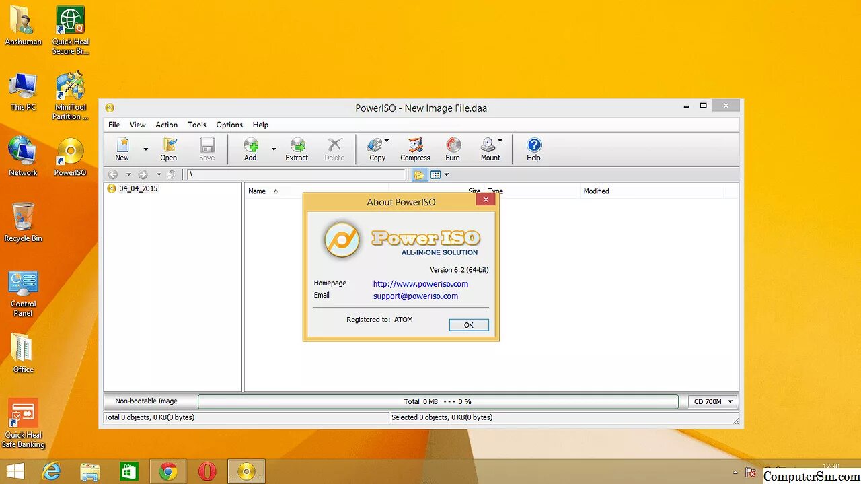861x484 pixels.
Task: Open File Explorer from the taskbar
Action: pos(90,471)
